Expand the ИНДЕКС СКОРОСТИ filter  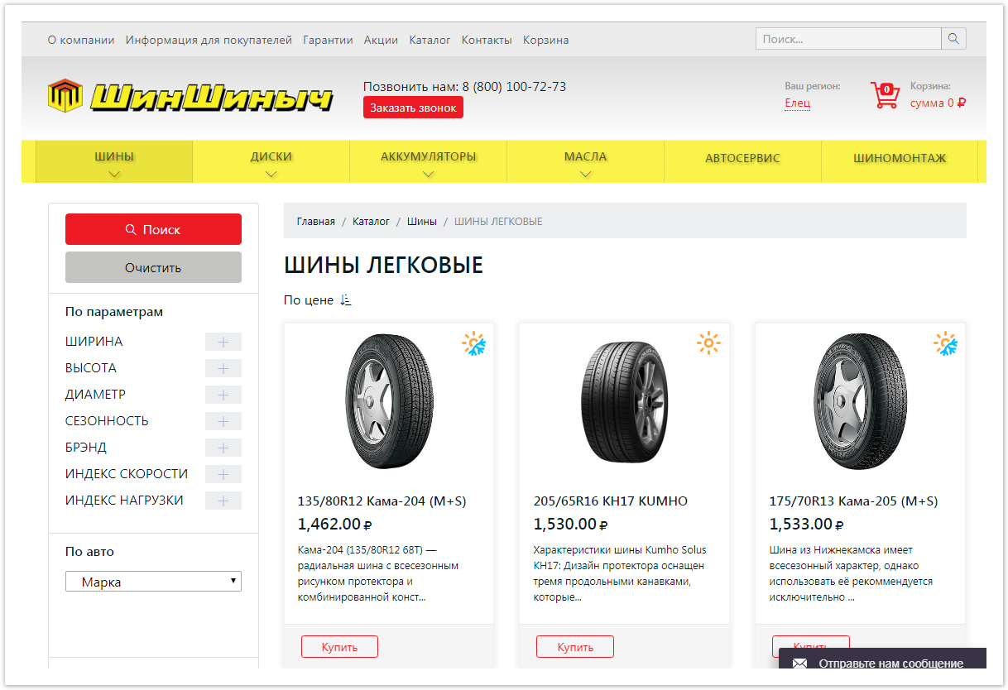[x=223, y=474]
